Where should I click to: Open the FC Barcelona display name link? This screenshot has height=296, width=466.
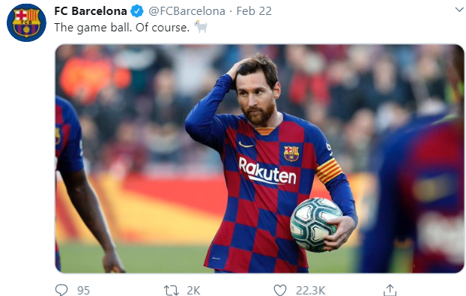(x=91, y=11)
